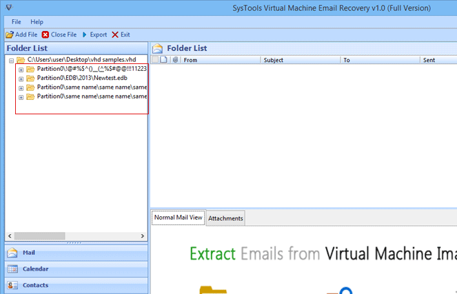
Task: Click the SysTools app logo in title bar
Action: 9,7
